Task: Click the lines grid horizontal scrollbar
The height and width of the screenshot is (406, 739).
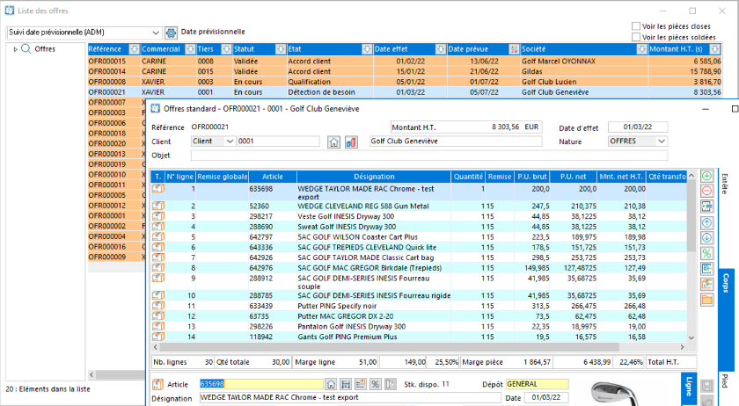Action: click(x=389, y=347)
